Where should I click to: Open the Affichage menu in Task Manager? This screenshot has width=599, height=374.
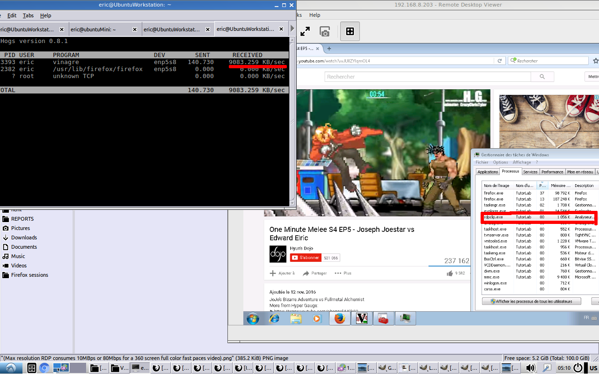pos(521,162)
